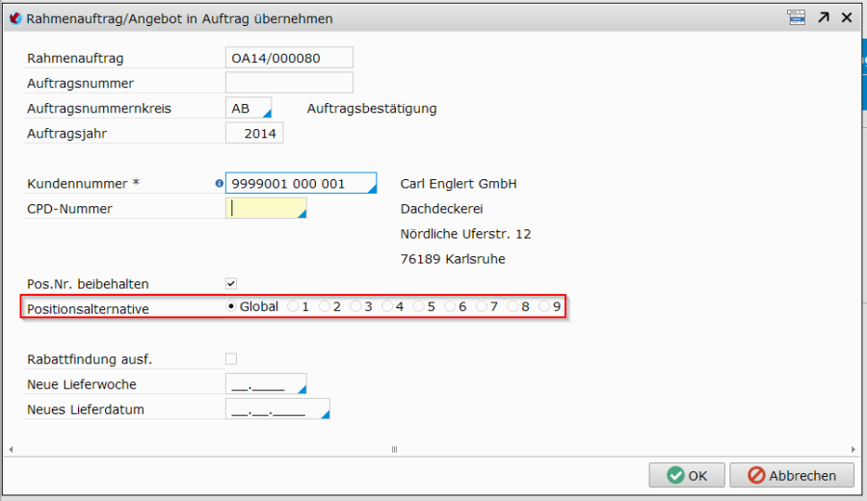Select Positionsalternative option 8

pos(513,306)
